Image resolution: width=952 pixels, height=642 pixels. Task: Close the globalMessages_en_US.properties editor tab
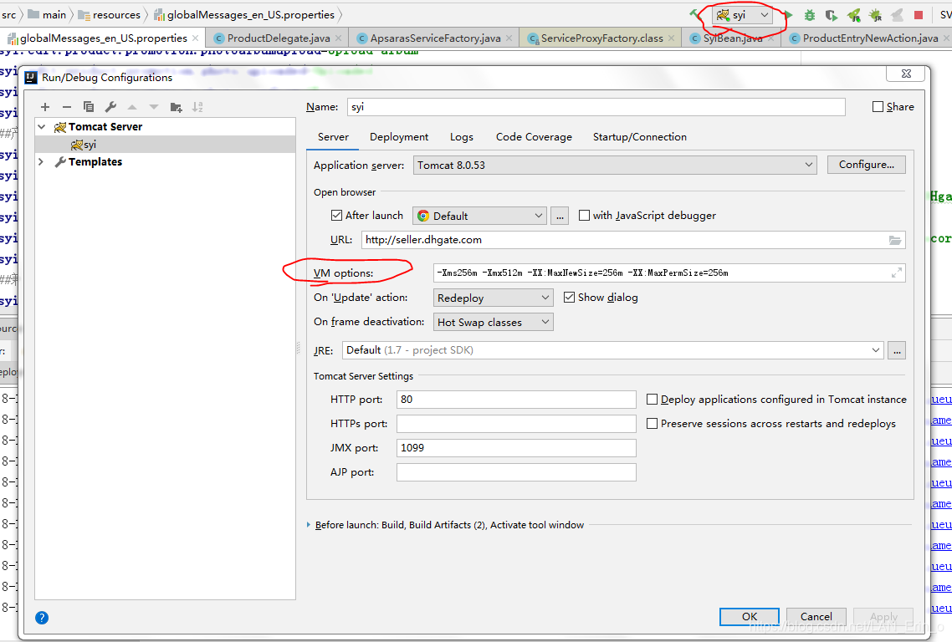click(x=196, y=38)
